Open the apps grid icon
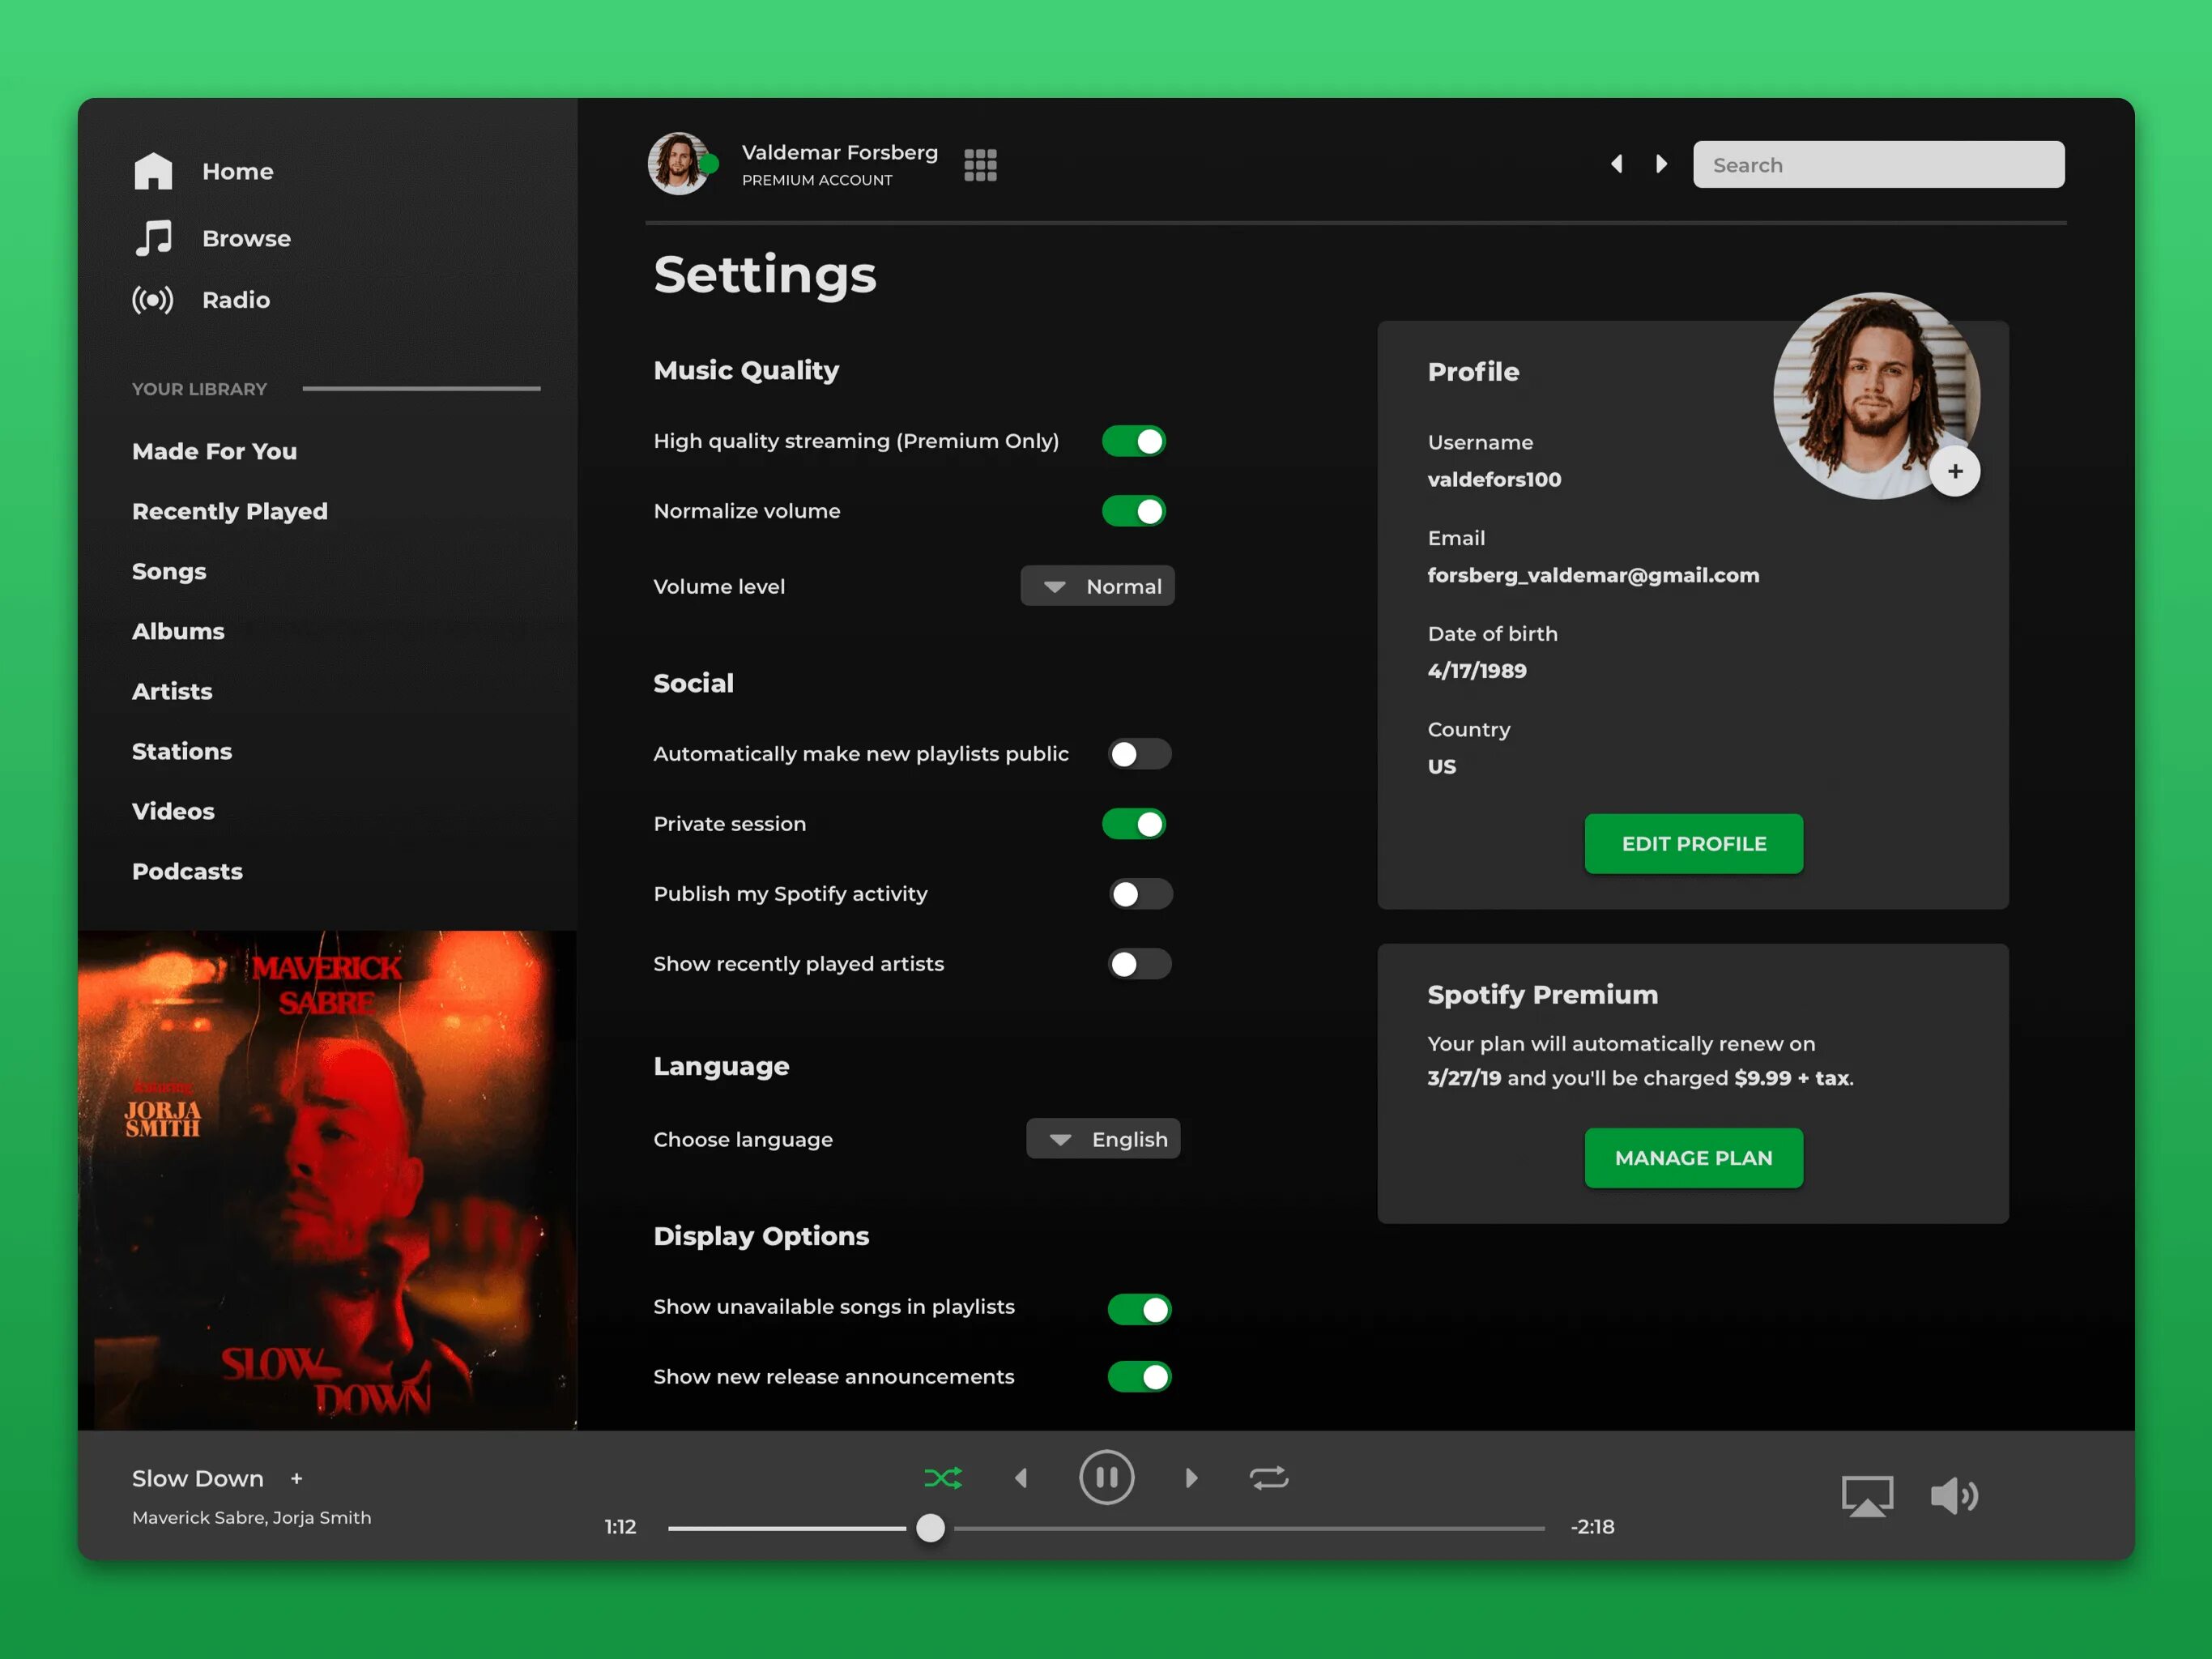Image resolution: width=2212 pixels, height=1659 pixels. 980,165
